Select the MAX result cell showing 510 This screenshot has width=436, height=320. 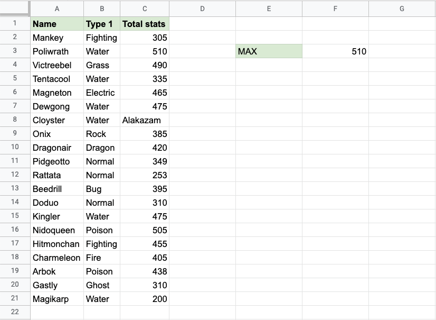[x=335, y=51]
